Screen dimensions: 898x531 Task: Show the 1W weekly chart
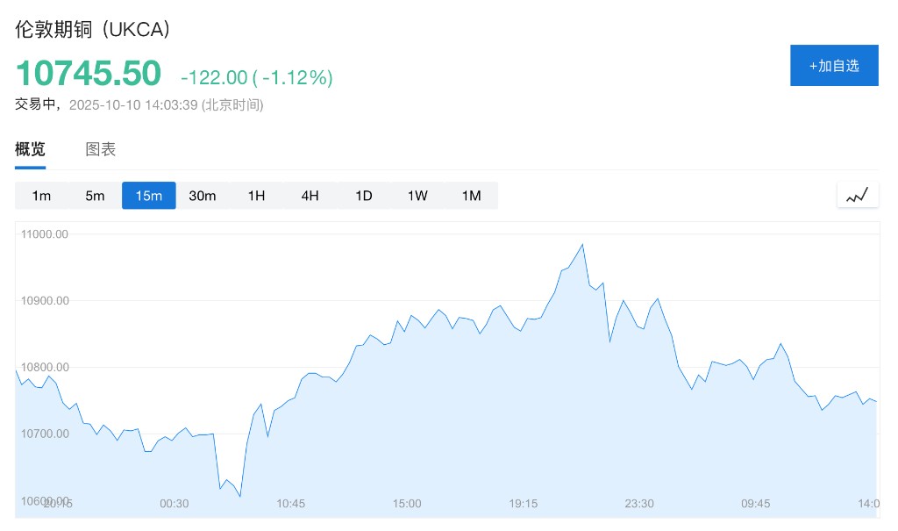point(417,196)
